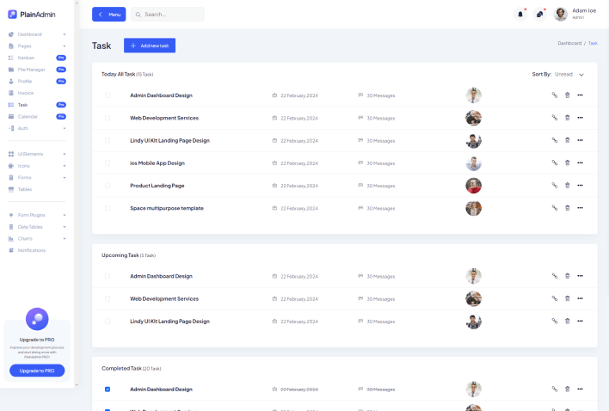Click link icon for Space multipurpose template
Screen dimensions: 609x411
[x=555, y=208]
